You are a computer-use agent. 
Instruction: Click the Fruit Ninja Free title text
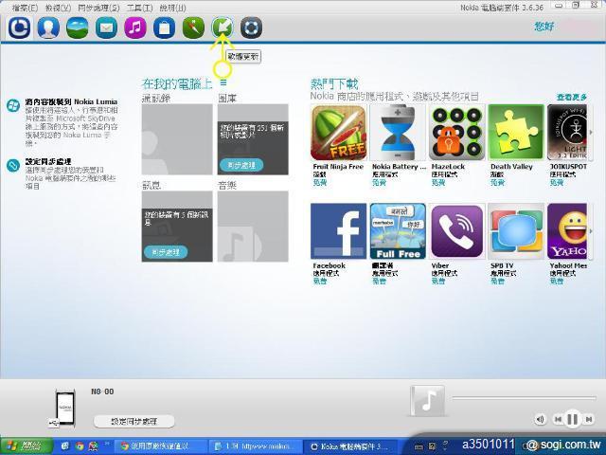pos(338,167)
